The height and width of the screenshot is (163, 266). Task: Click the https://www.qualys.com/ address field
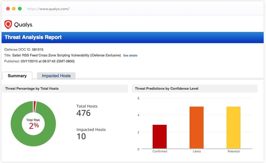coord(48,9)
